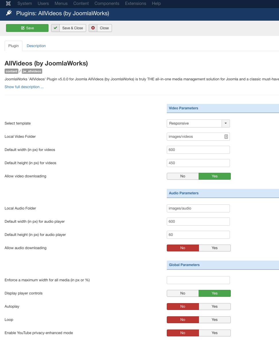Click the default video width field
279x347 pixels.
(198, 150)
